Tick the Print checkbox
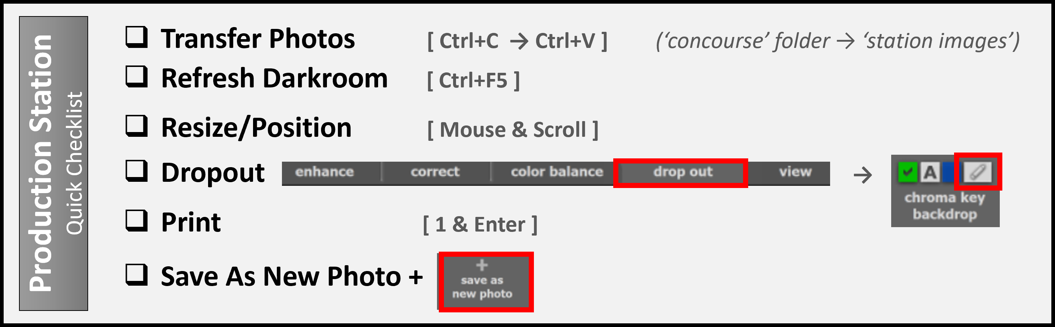Viewport: 1055px width, 327px height. pyautogui.click(x=136, y=221)
